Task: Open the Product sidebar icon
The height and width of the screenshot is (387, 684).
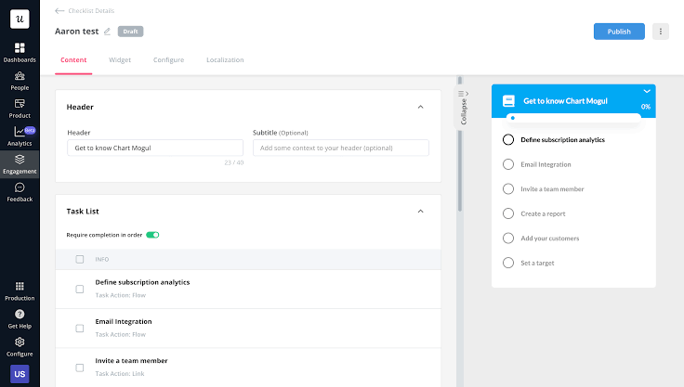Action: [x=20, y=104]
